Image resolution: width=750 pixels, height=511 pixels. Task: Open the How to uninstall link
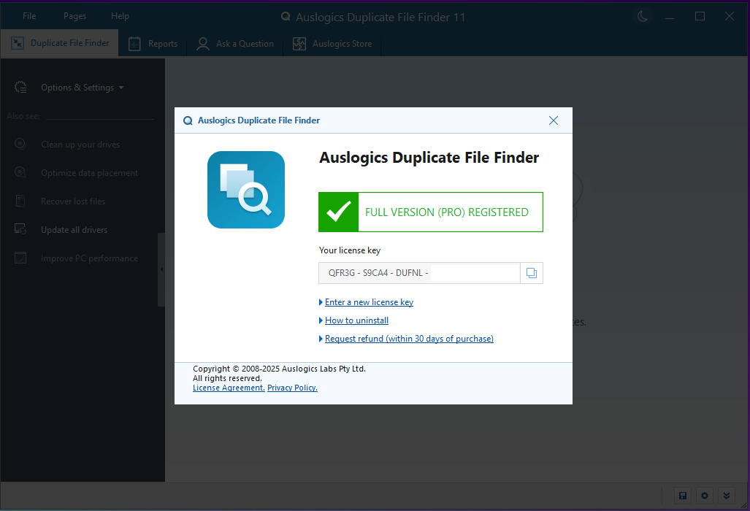[356, 320]
